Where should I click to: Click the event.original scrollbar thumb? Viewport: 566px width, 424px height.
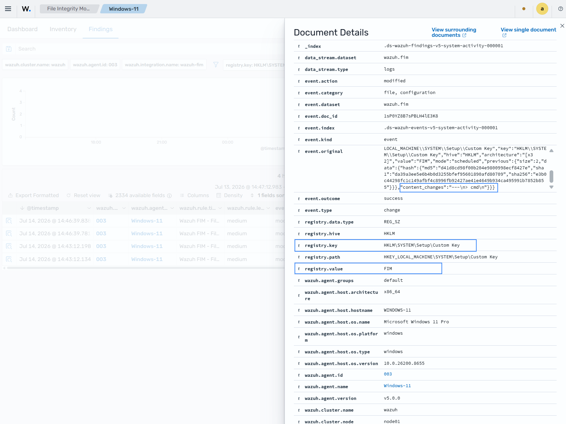tap(551, 176)
